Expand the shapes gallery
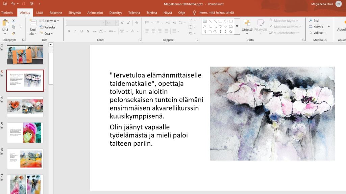The width and height of the screenshot is (346, 194). (x=237, y=26)
